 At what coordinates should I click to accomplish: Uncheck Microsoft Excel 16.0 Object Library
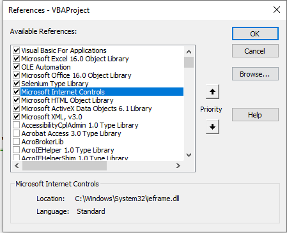[17, 59]
